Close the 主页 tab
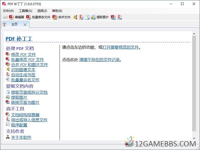The width and height of the screenshot is (200, 150). pyautogui.click(x=25, y=25)
